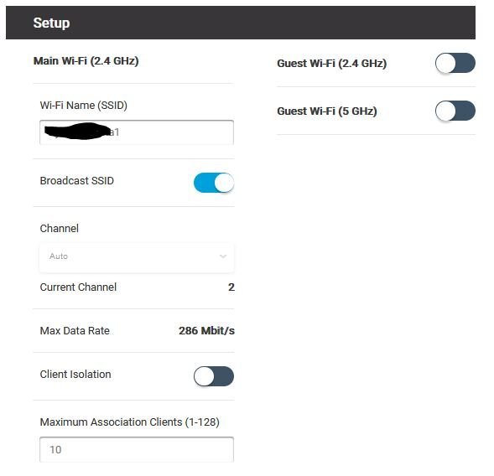
Task: Click the Broadcast SSID label
Action: pyautogui.click(x=77, y=181)
